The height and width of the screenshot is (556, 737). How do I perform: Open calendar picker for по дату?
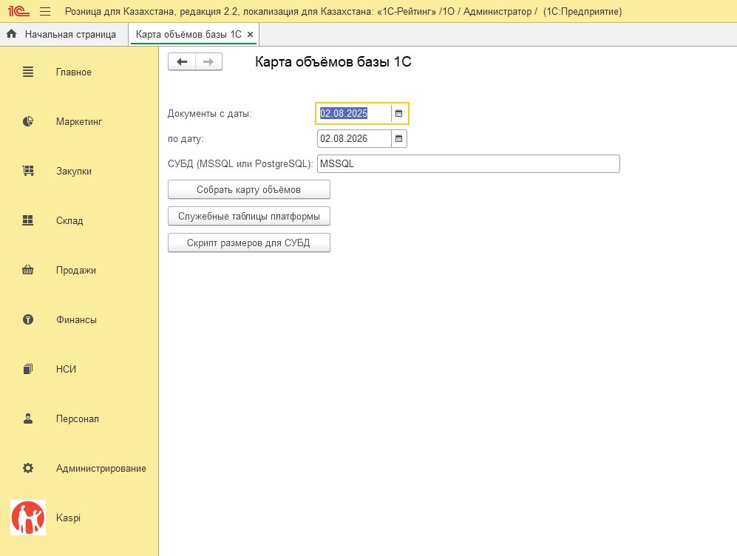[x=398, y=139]
